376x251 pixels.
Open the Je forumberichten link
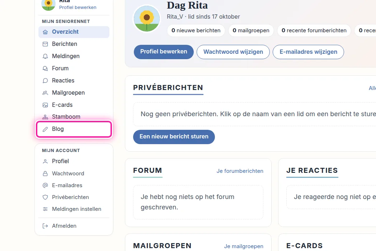point(240,171)
